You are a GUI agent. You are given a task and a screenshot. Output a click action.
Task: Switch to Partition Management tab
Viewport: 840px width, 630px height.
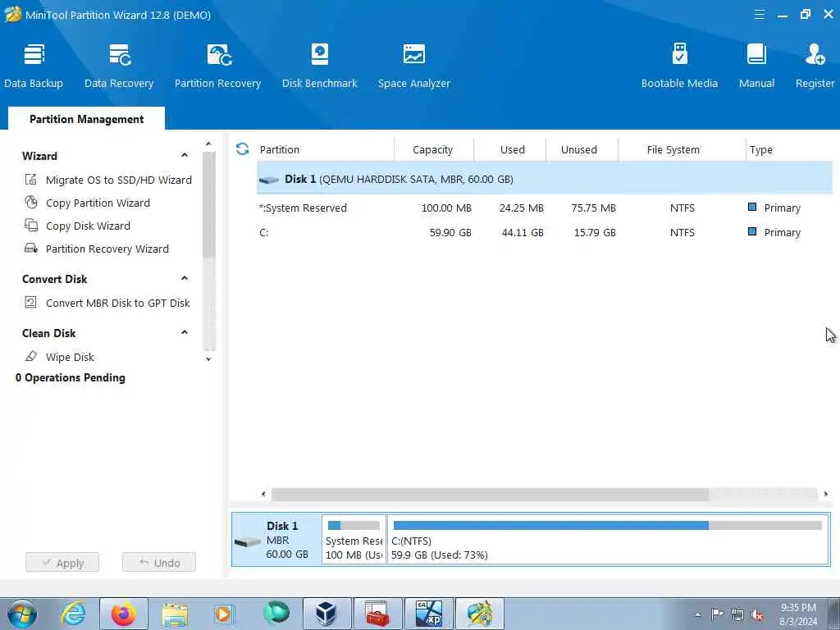pos(86,119)
